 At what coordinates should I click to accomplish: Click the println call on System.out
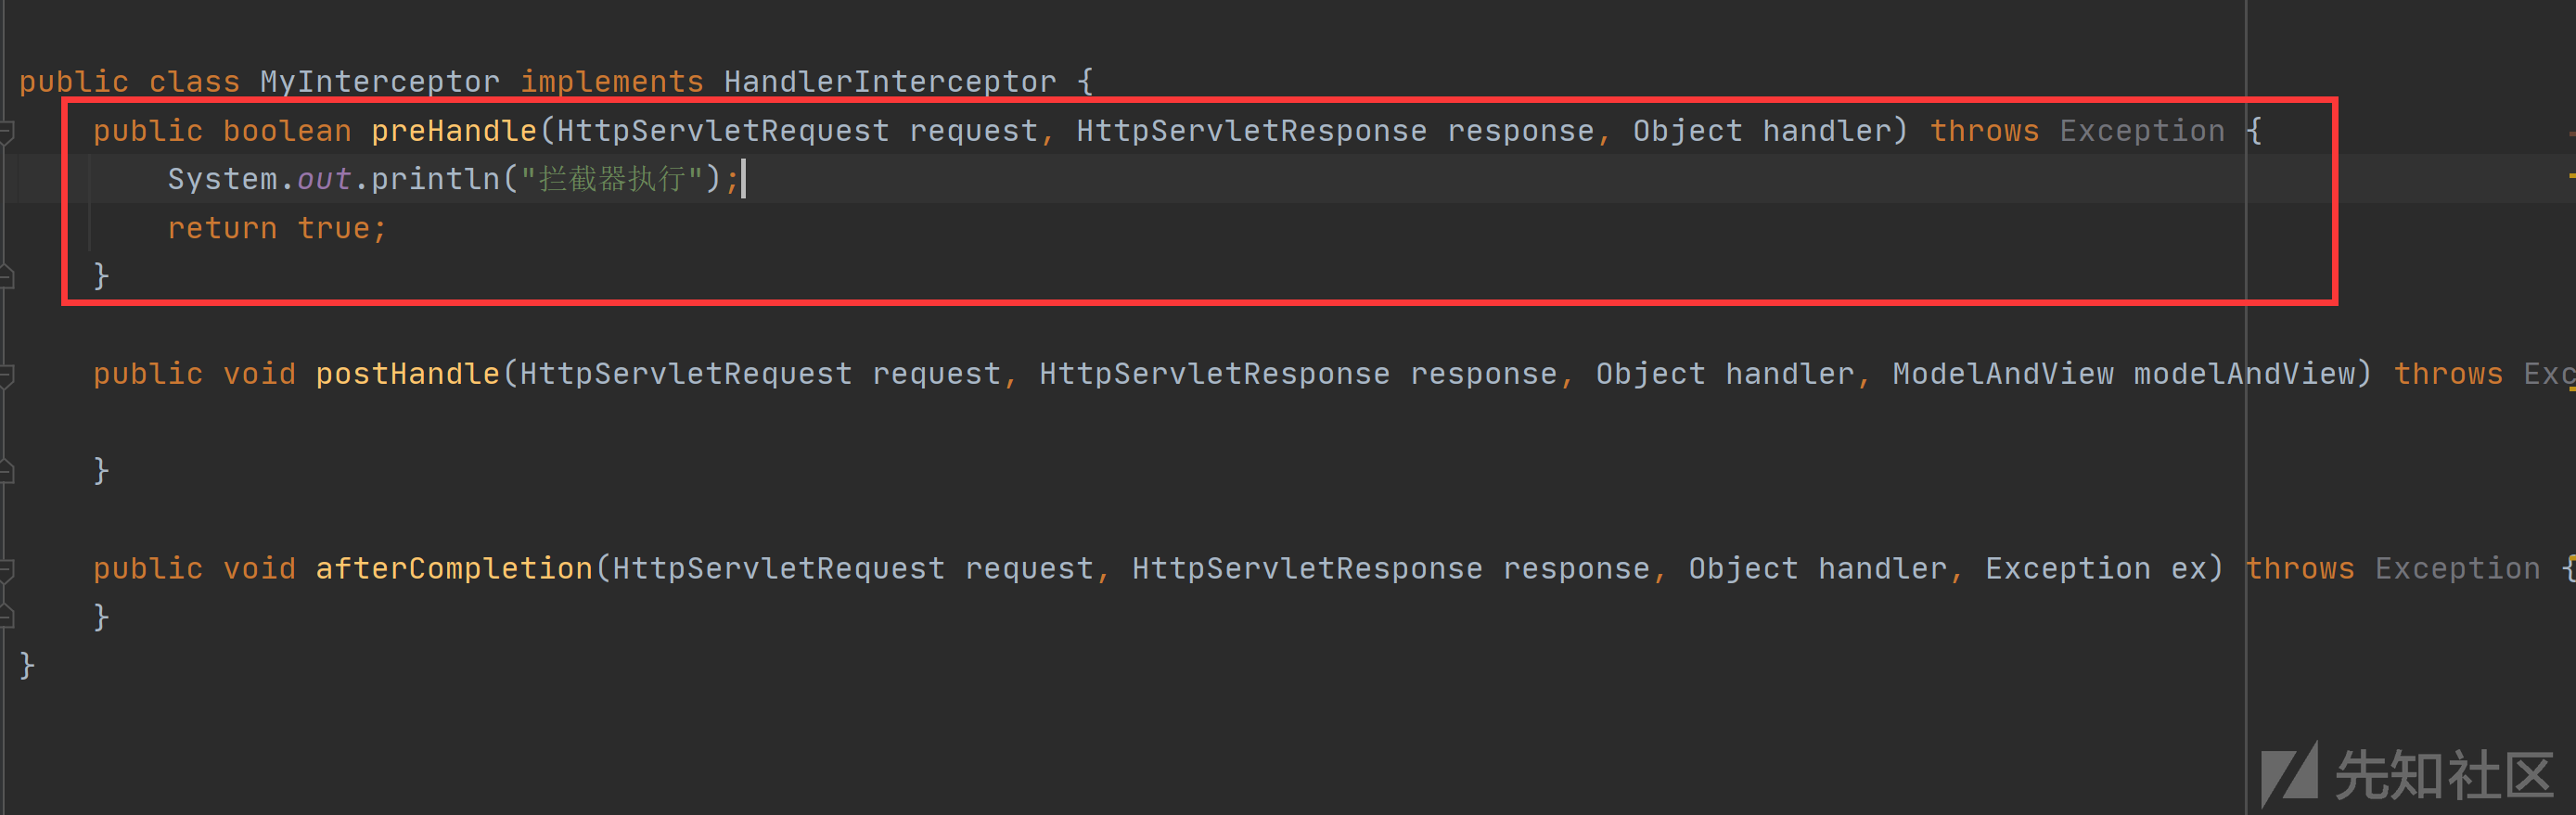[x=435, y=179]
